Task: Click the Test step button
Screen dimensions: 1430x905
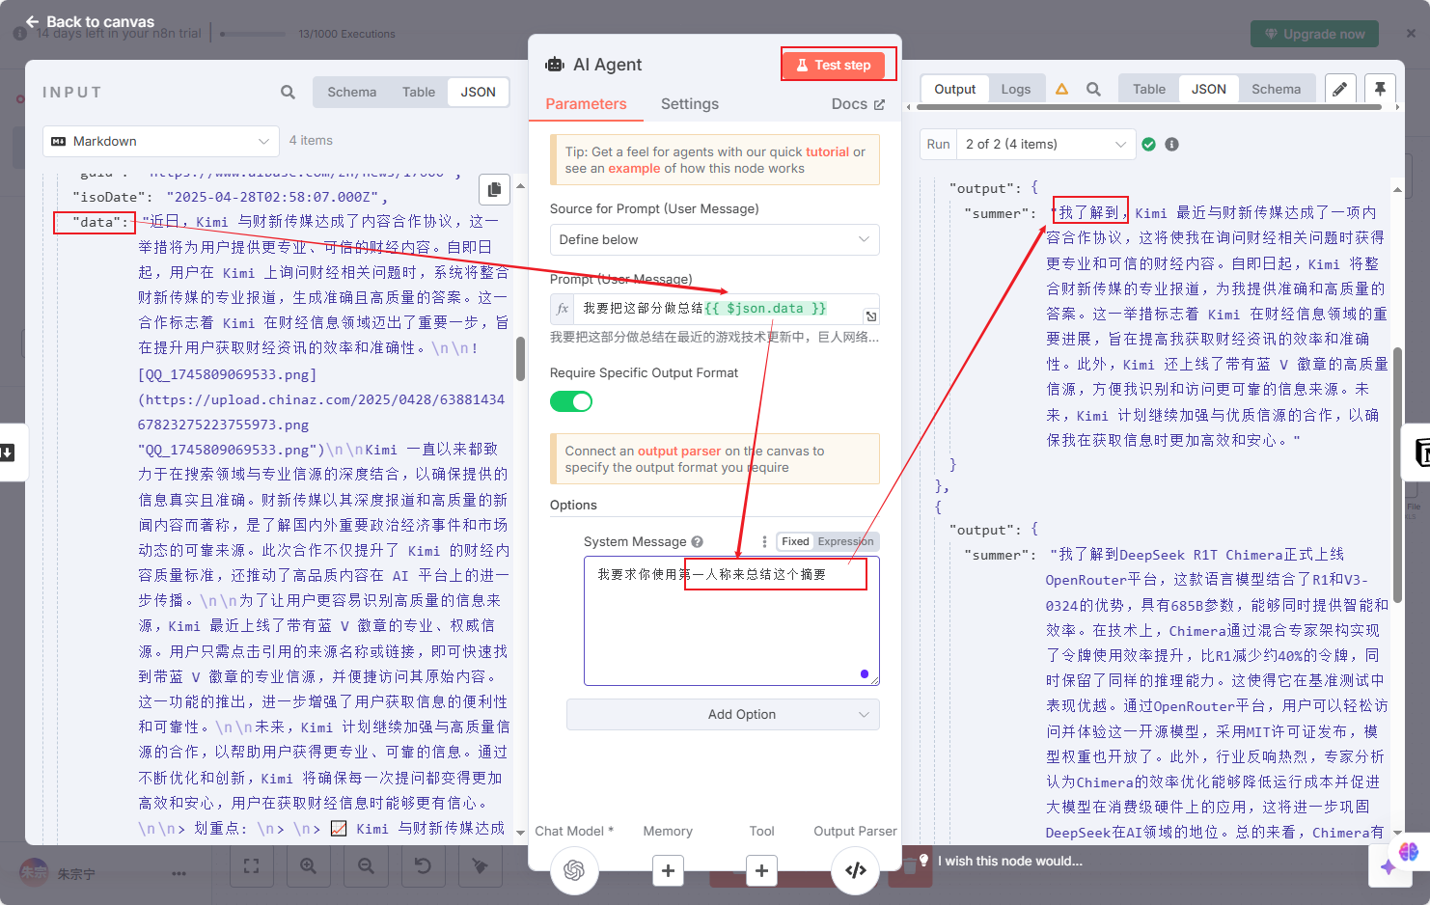Action: pyautogui.click(x=834, y=65)
